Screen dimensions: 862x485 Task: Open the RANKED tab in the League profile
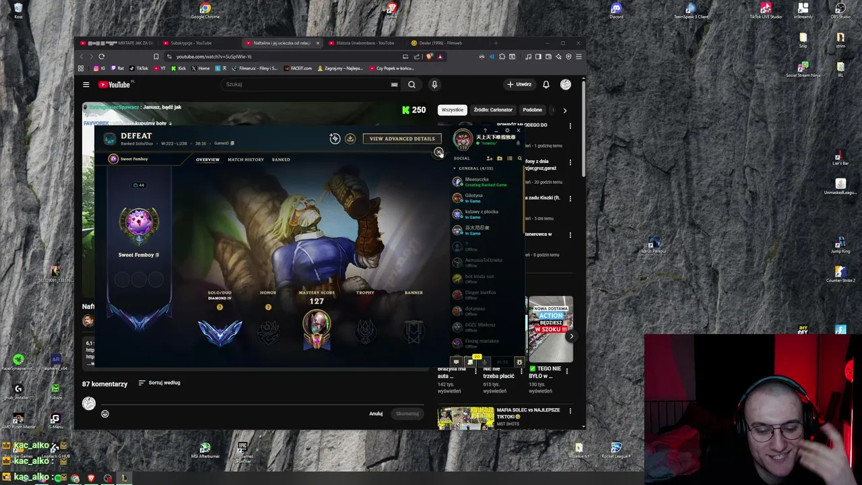281,160
